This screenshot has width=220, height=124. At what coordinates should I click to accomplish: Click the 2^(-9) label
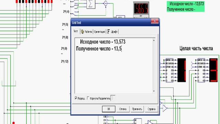coord(64,49)
